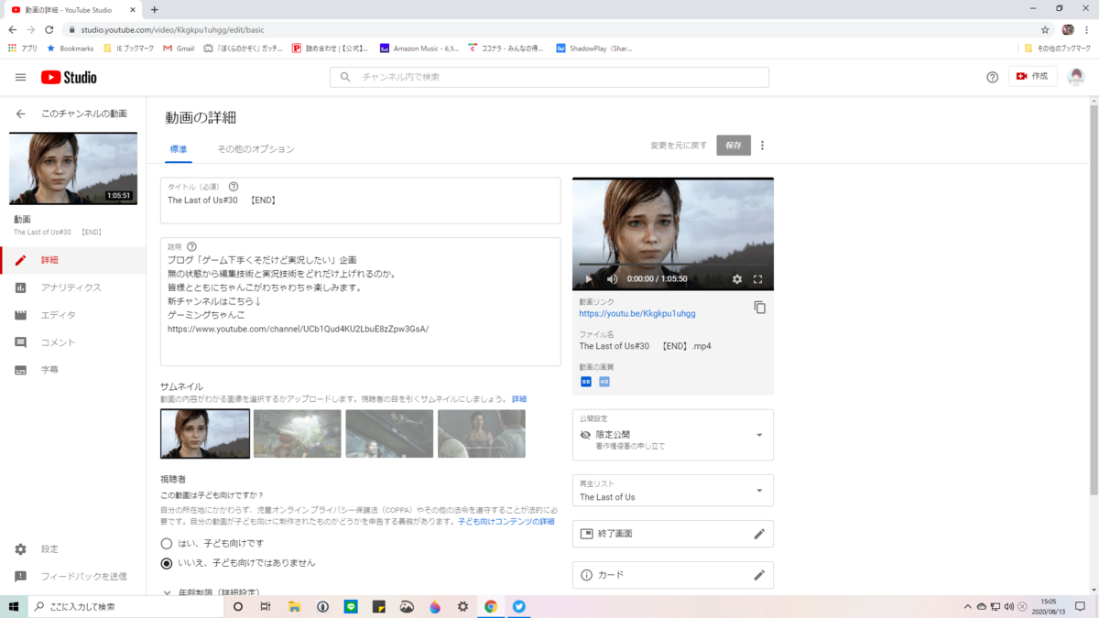This screenshot has width=1099, height=618.
Task: Click the HD quality badge
Action: [604, 382]
